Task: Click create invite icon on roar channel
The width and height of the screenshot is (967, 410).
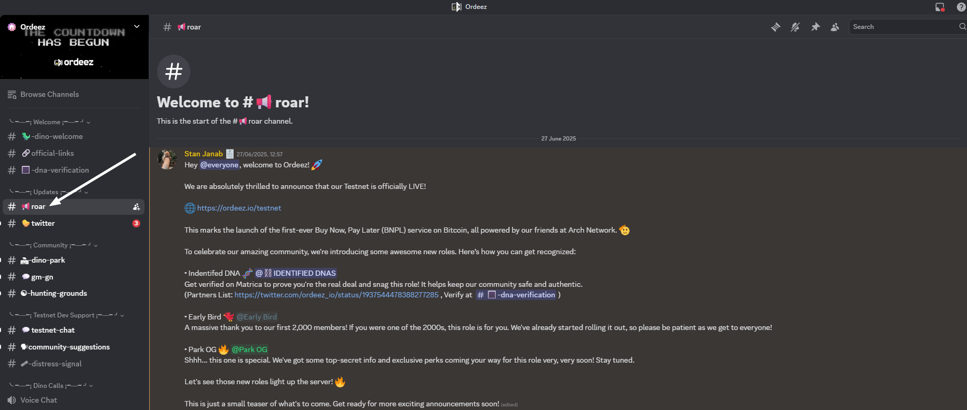Action: [x=136, y=207]
